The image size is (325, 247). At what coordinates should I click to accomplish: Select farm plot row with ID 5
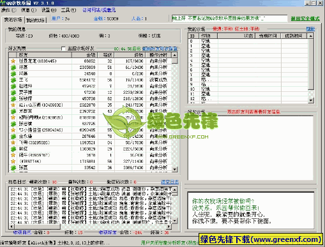point(248,65)
